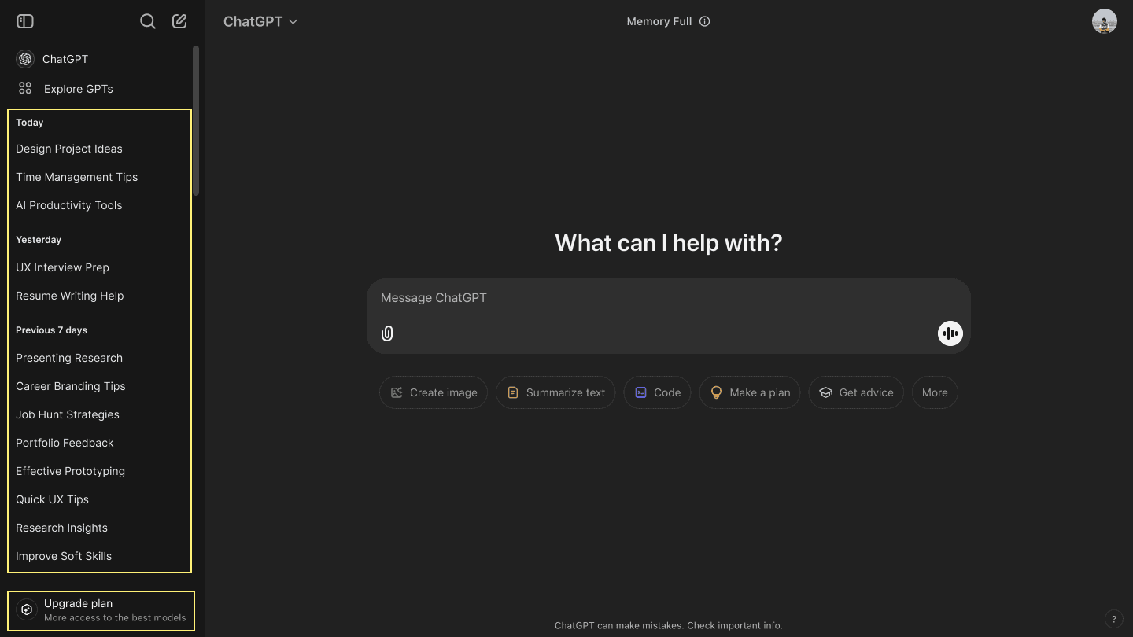Click the "What can I help with?" heading
This screenshot has height=637, width=1133.
pyautogui.click(x=669, y=243)
